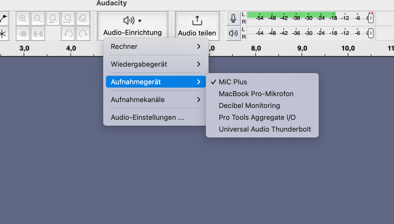
Task: Click the Zoom Toggle icon
Action: coord(83,18)
